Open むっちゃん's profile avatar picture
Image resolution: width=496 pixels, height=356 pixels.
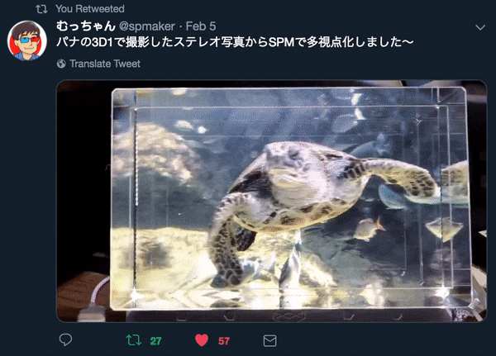[27, 40]
